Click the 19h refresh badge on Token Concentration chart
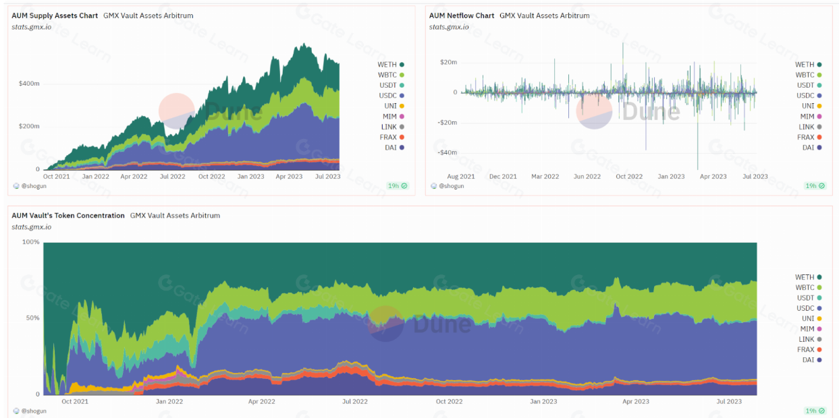839x418 pixels. tap(814, 411)
